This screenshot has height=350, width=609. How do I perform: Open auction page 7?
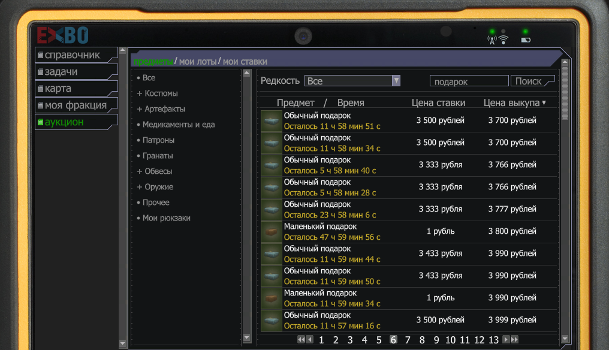408,340
